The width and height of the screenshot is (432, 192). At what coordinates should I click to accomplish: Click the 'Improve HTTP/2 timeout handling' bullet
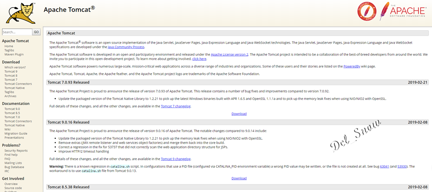click(84, 151)
